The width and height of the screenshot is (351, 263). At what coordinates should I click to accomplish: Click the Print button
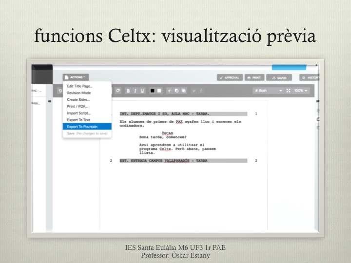pos(254,77)
